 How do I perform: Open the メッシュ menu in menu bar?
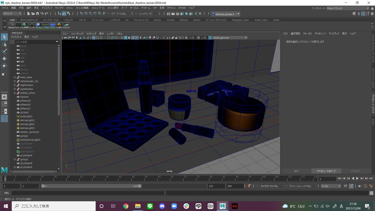coord(69,8)
